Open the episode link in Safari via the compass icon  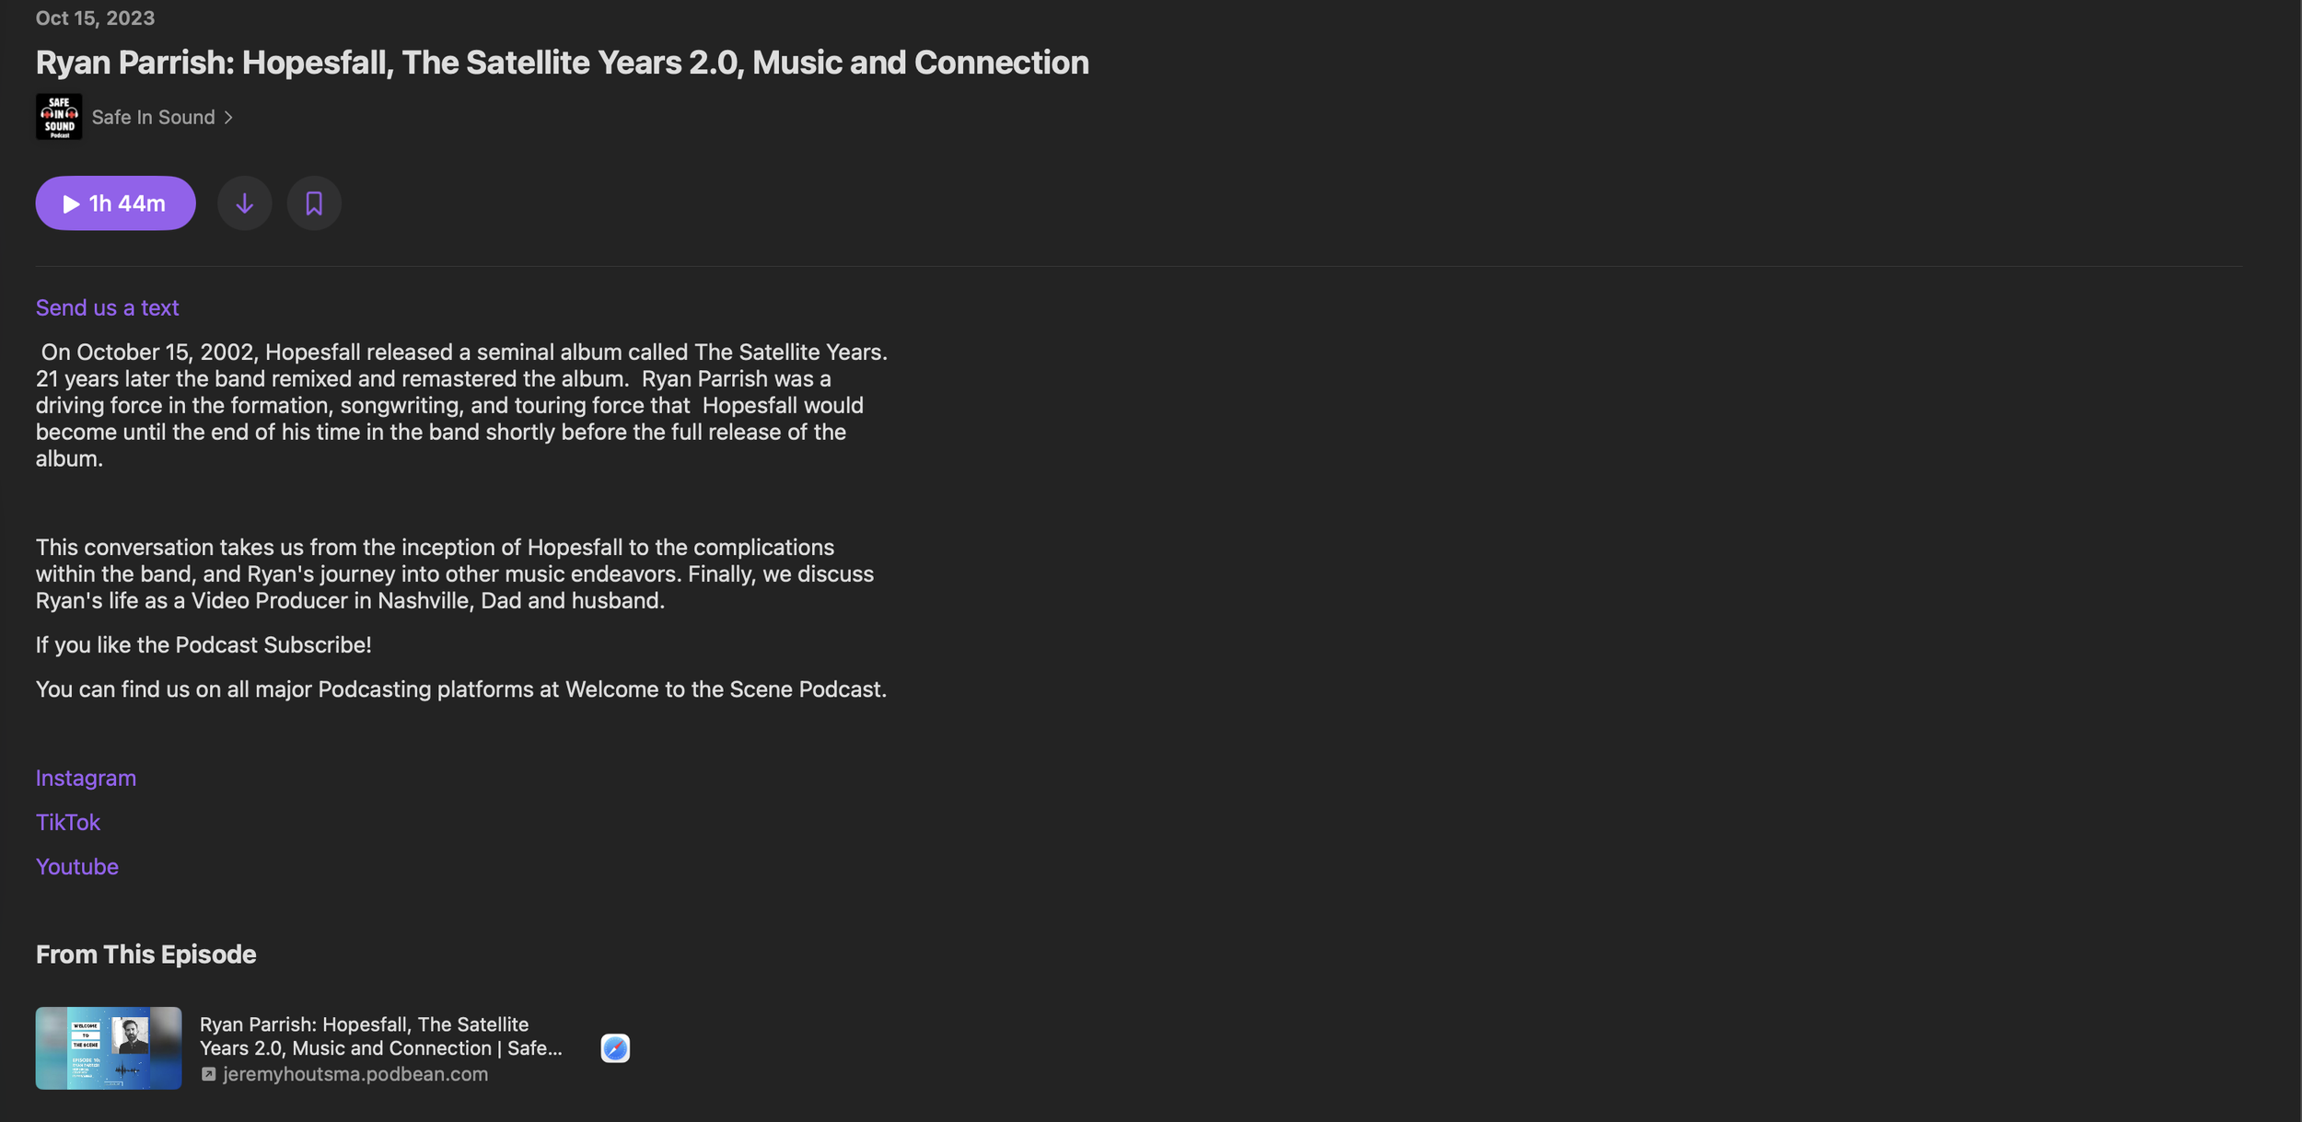click(615, 1048)
